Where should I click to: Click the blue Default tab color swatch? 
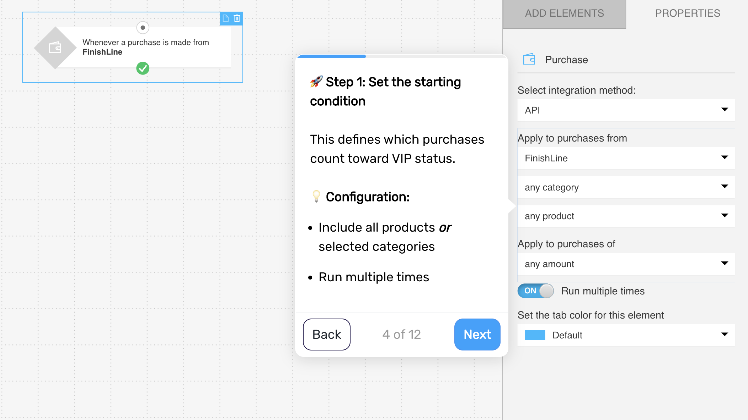(535, 335)
